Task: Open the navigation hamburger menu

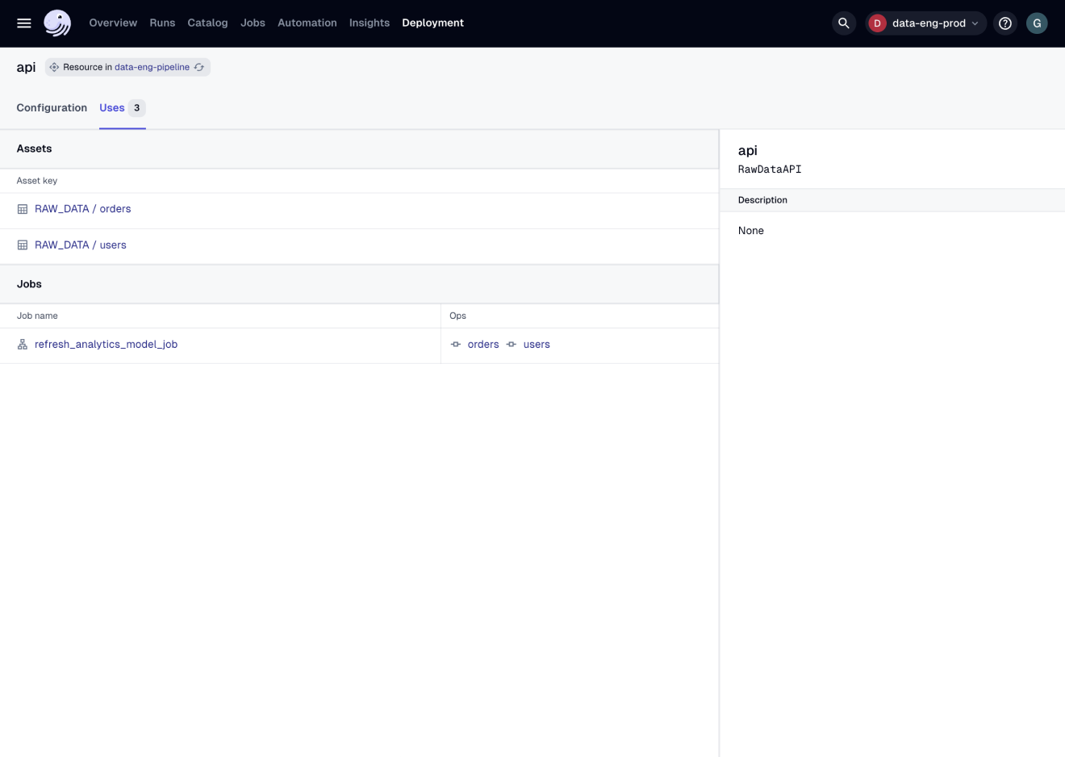Action: pos(24,23)
